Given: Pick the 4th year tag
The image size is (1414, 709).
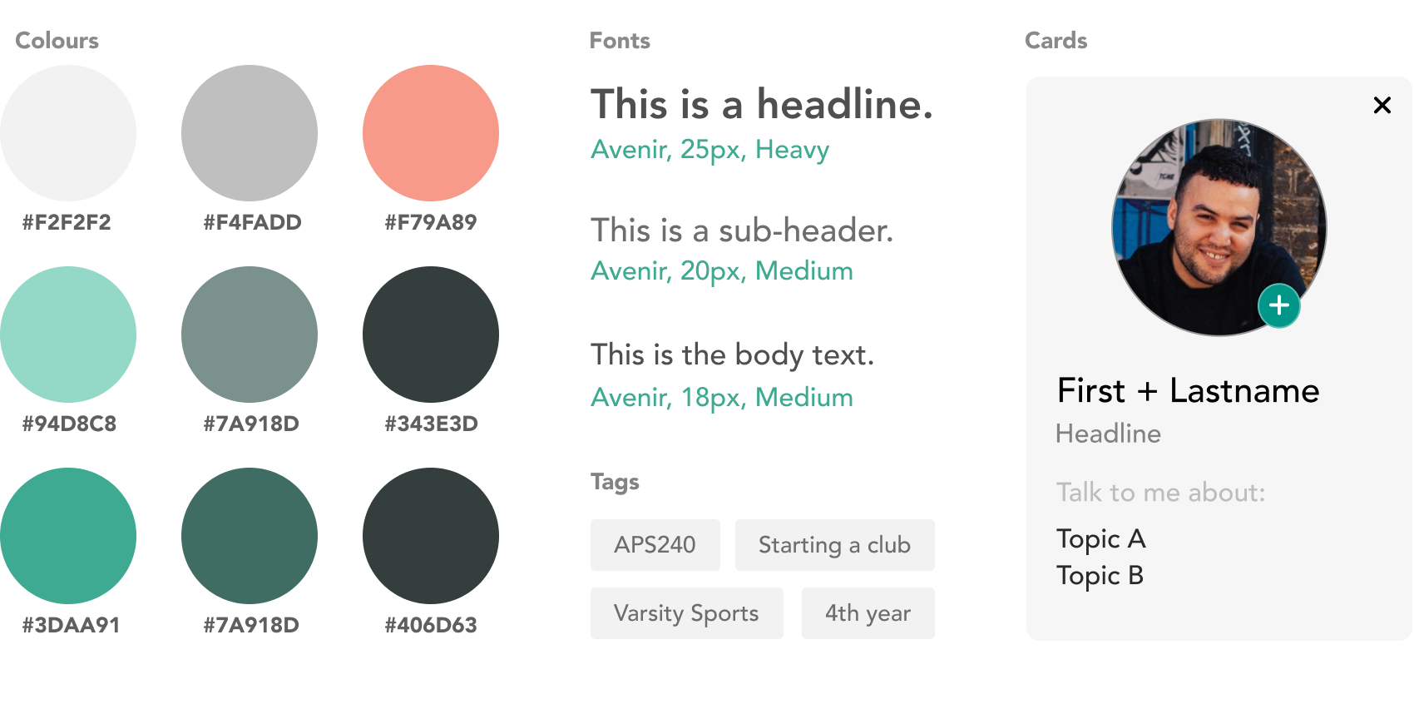Looking at the screenshot, I should coord(868,613).
